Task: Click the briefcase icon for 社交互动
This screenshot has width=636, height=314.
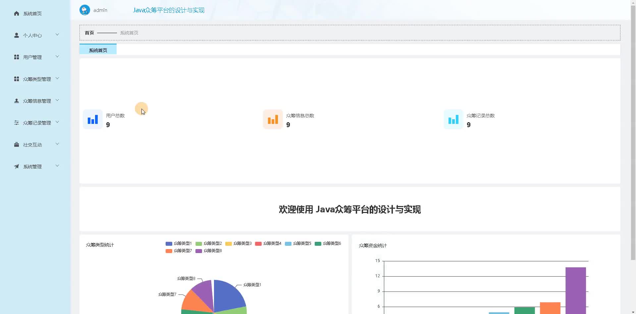Action: pyautogui.click(x=17, y=144)
